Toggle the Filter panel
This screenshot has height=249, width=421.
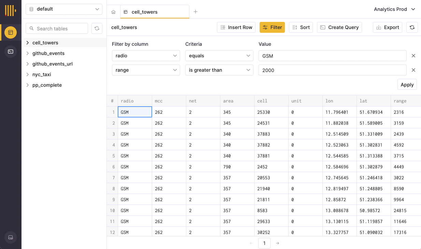click(x=272, y=27)
